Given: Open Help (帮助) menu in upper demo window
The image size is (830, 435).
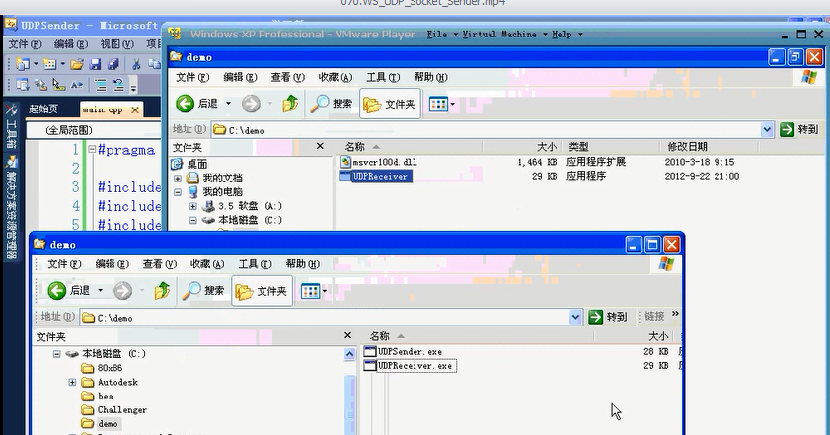Looking at the screenshot, I should (x=430, y=77).
